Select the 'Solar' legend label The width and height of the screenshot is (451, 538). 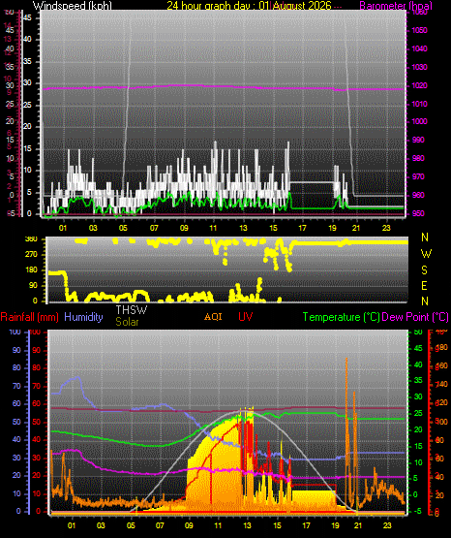(x=127, y=322)
